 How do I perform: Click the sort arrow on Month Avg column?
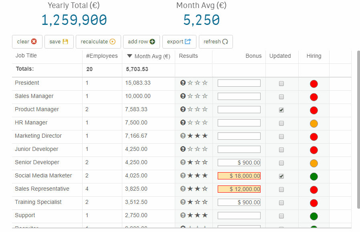[x=129, y=56]
